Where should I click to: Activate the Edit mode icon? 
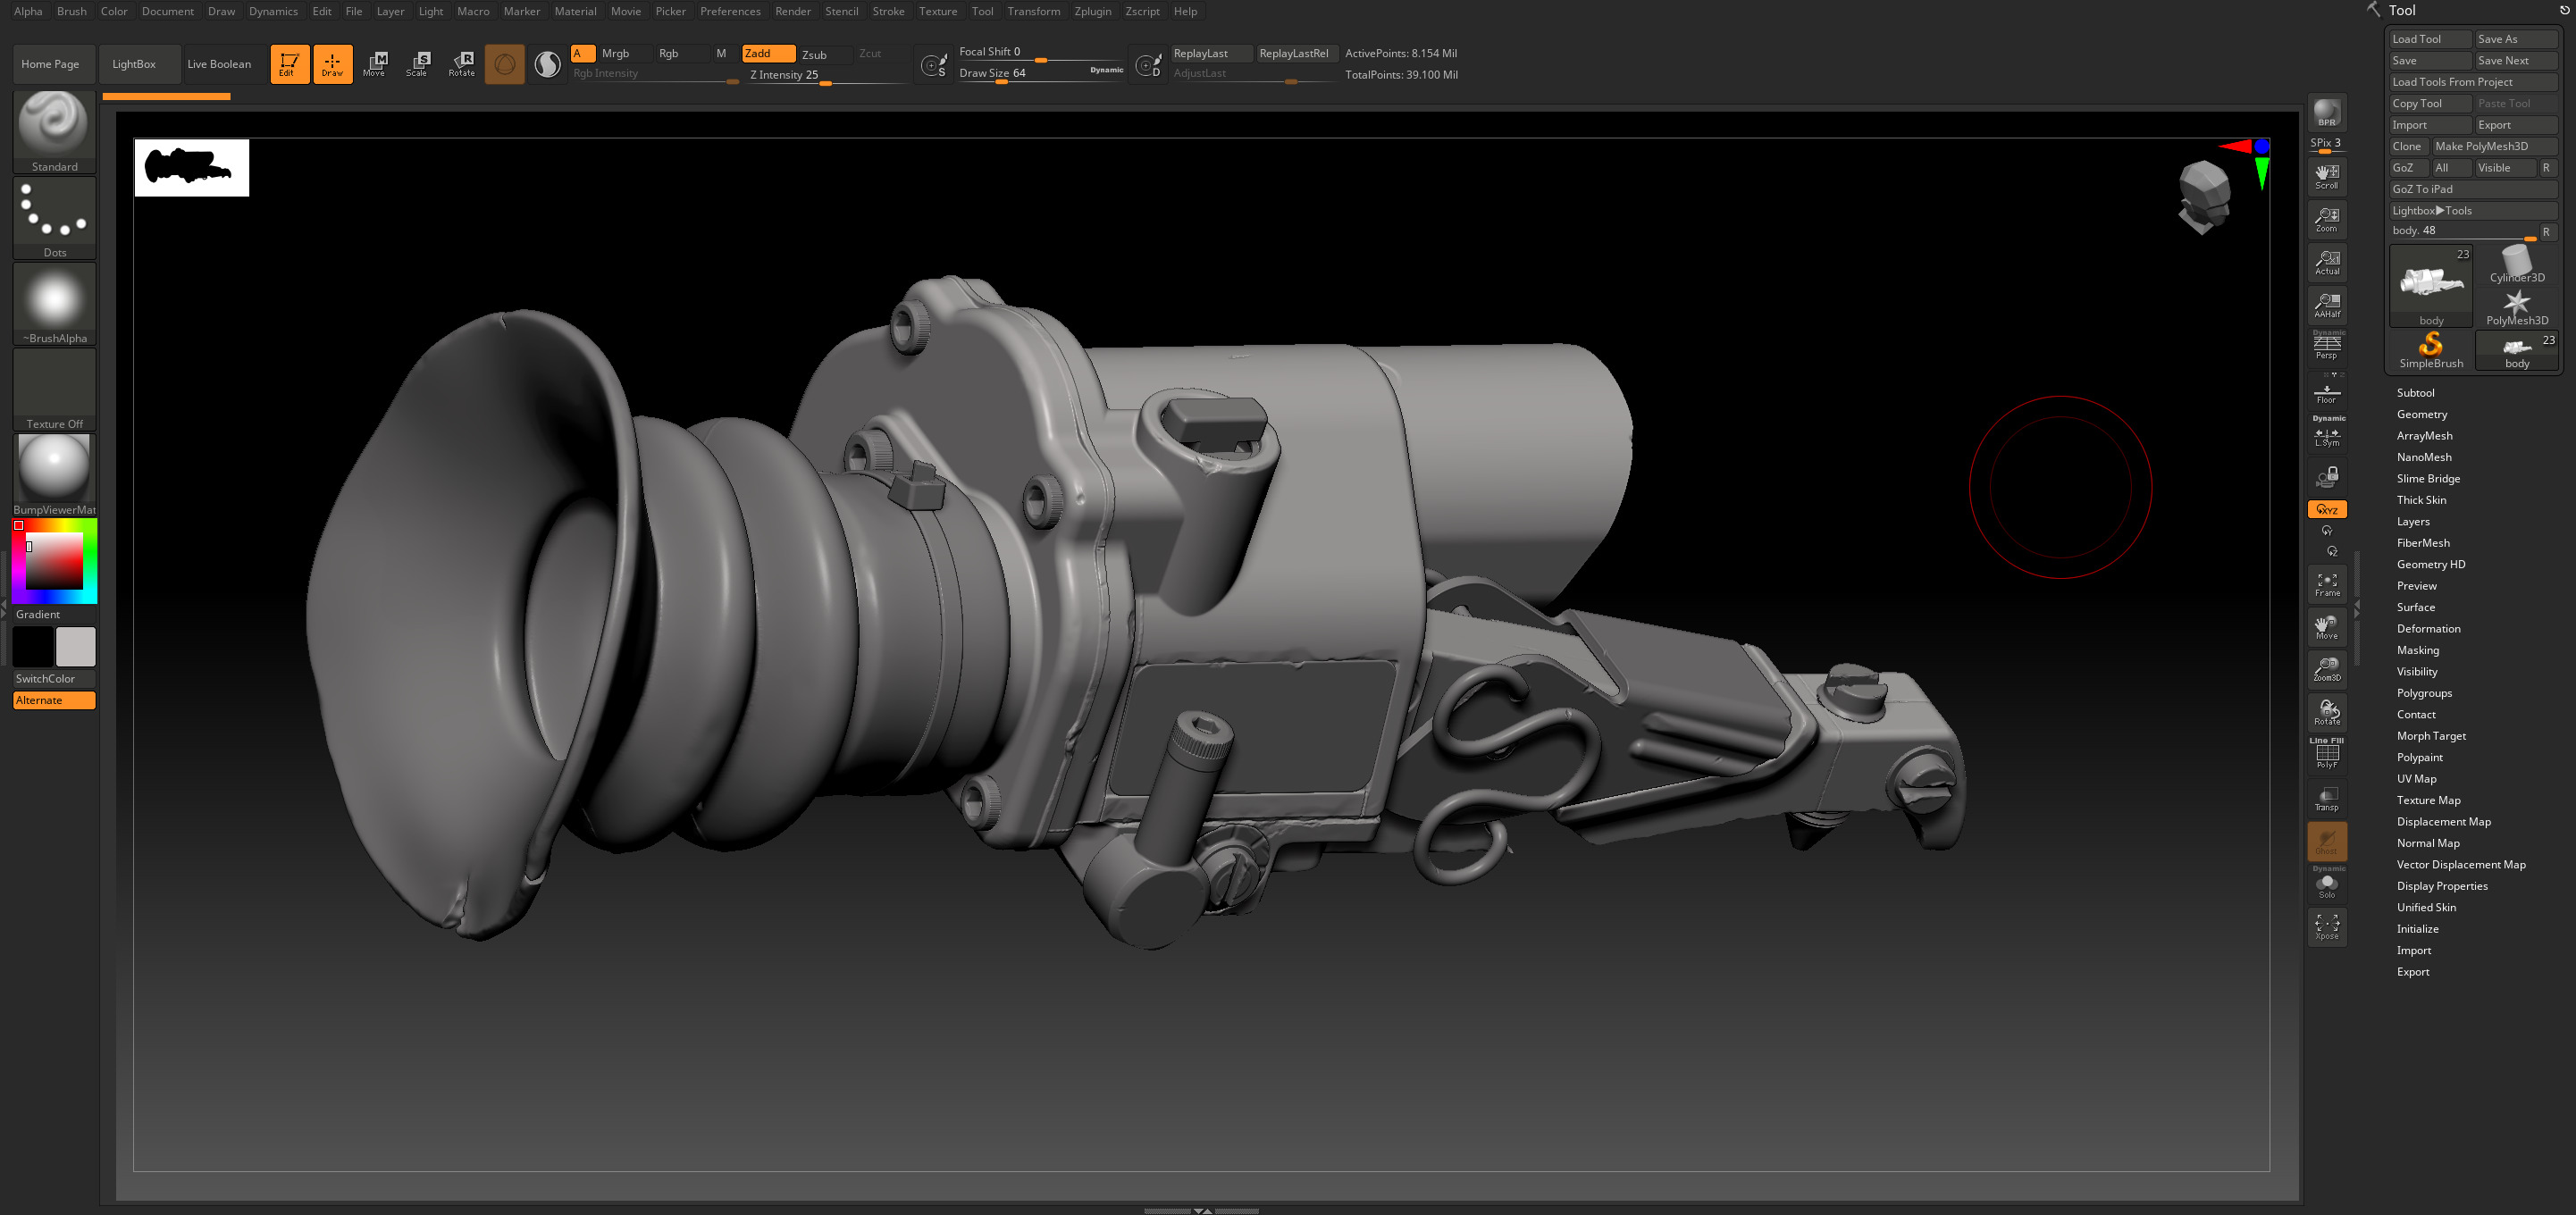[289, 64]
